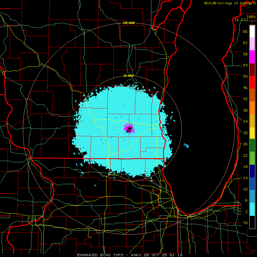Click the white 66+ kft color swatch
The height and width of the screenshot is (257, 257).
(x=252, y=31)
